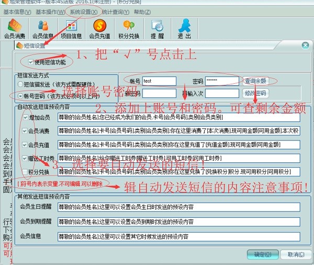
Task: Open the 统计查询(Y) menu
Action: 116,12
